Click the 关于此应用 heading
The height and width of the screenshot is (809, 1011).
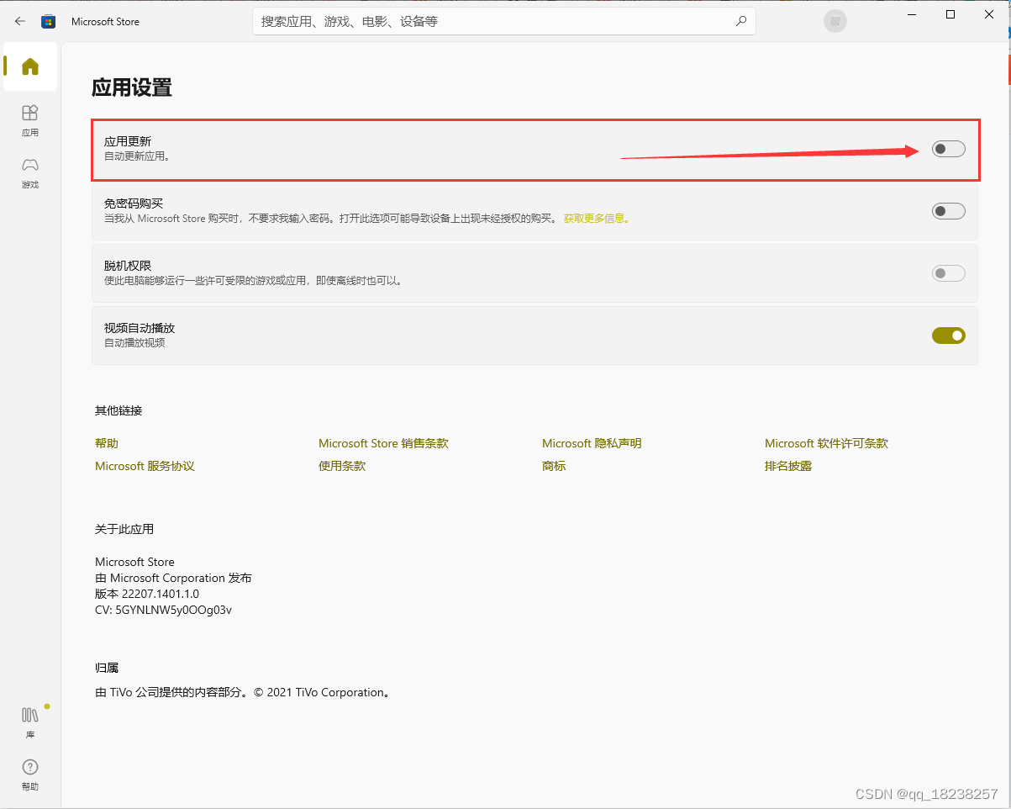click(x=124, y=529)
